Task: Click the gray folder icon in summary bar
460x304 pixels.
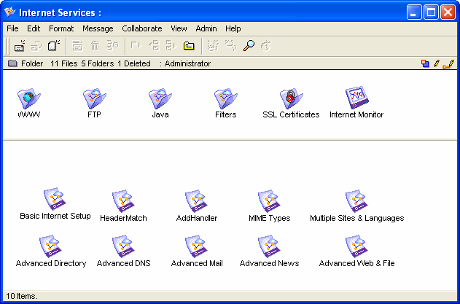Action: coord(12,63)
